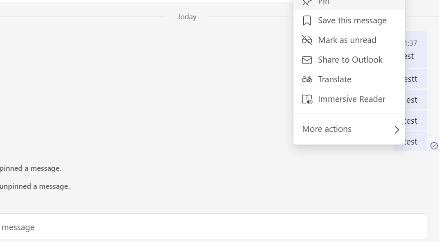This screenshot has height=242, width=439.
Task: Open Immersive Reader for this message
Action: tap(352, 99)
